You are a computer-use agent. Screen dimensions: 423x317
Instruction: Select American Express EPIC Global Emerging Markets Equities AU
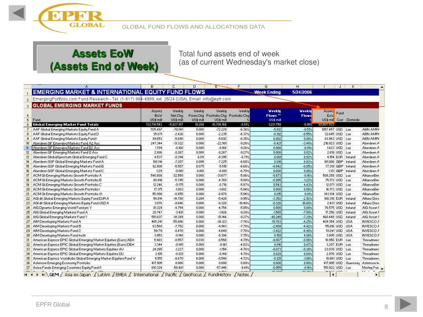coord(78,249)
